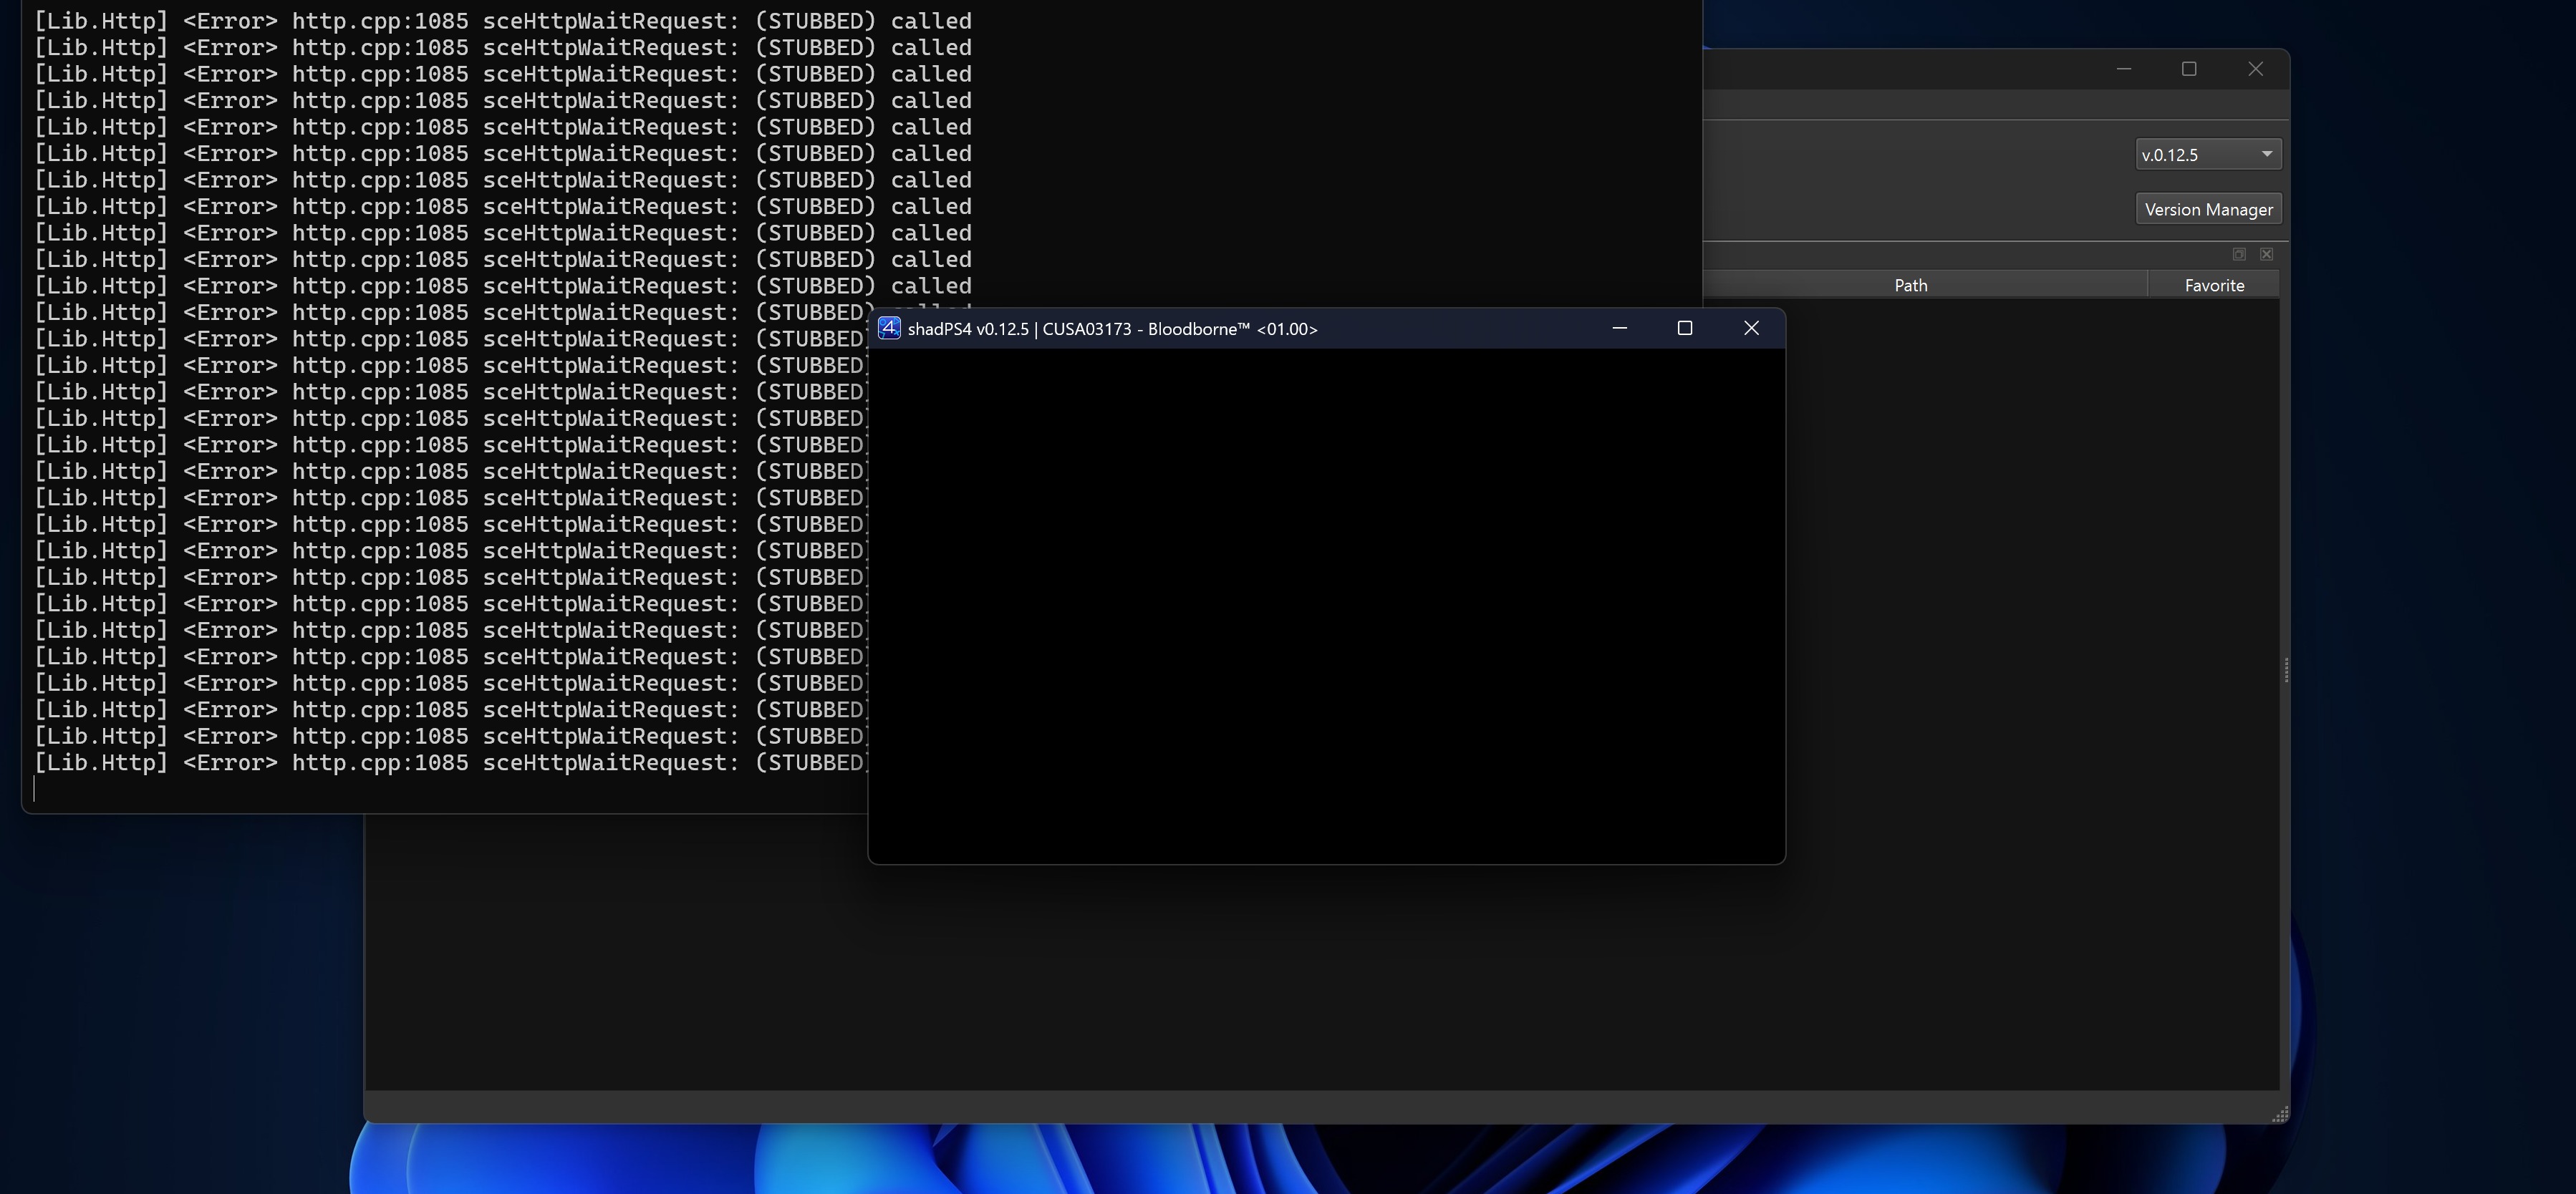Close the Bloodborne game window
2576x1194 pixels.
tap(1751, 328)
